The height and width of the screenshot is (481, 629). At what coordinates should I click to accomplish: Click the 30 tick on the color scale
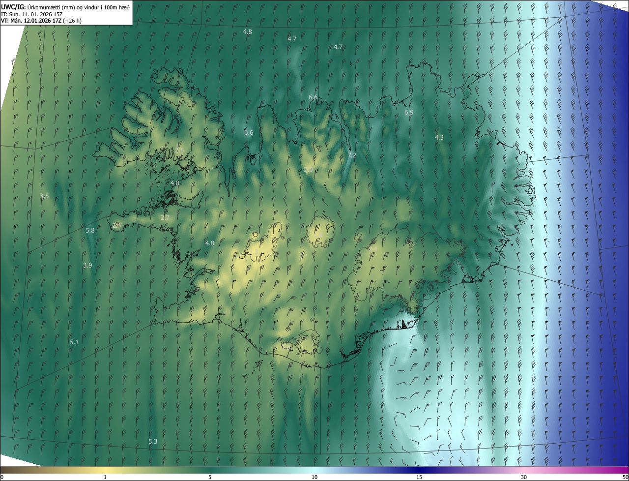coord(524,478)
